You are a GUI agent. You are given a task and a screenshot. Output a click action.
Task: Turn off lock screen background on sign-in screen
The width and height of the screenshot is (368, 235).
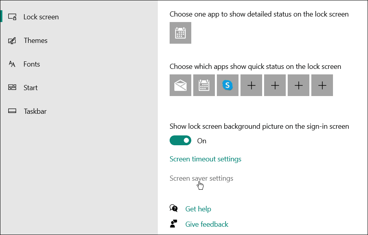180,140
